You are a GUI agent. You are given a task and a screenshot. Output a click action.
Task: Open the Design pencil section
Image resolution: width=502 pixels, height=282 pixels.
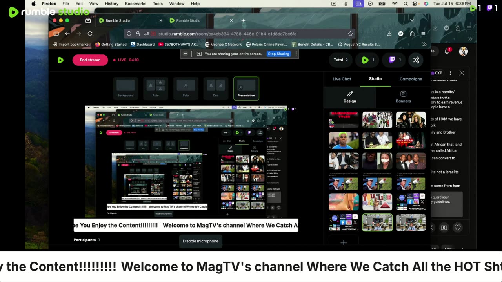point(350,97)
